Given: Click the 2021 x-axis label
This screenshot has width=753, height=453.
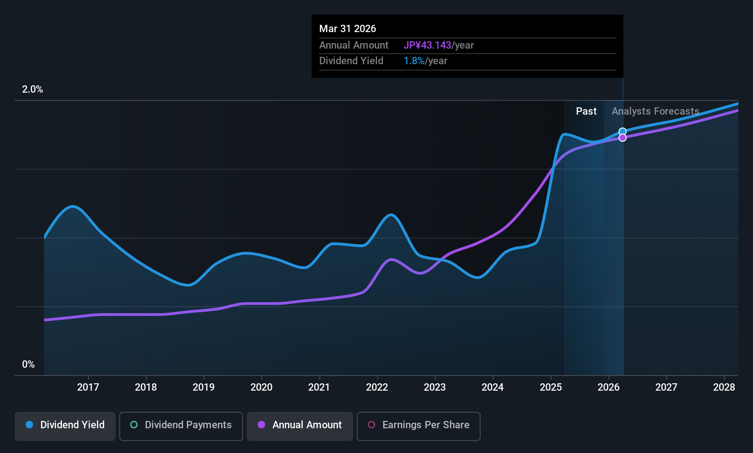Looking at the screenshot, I should click(319, 387).
